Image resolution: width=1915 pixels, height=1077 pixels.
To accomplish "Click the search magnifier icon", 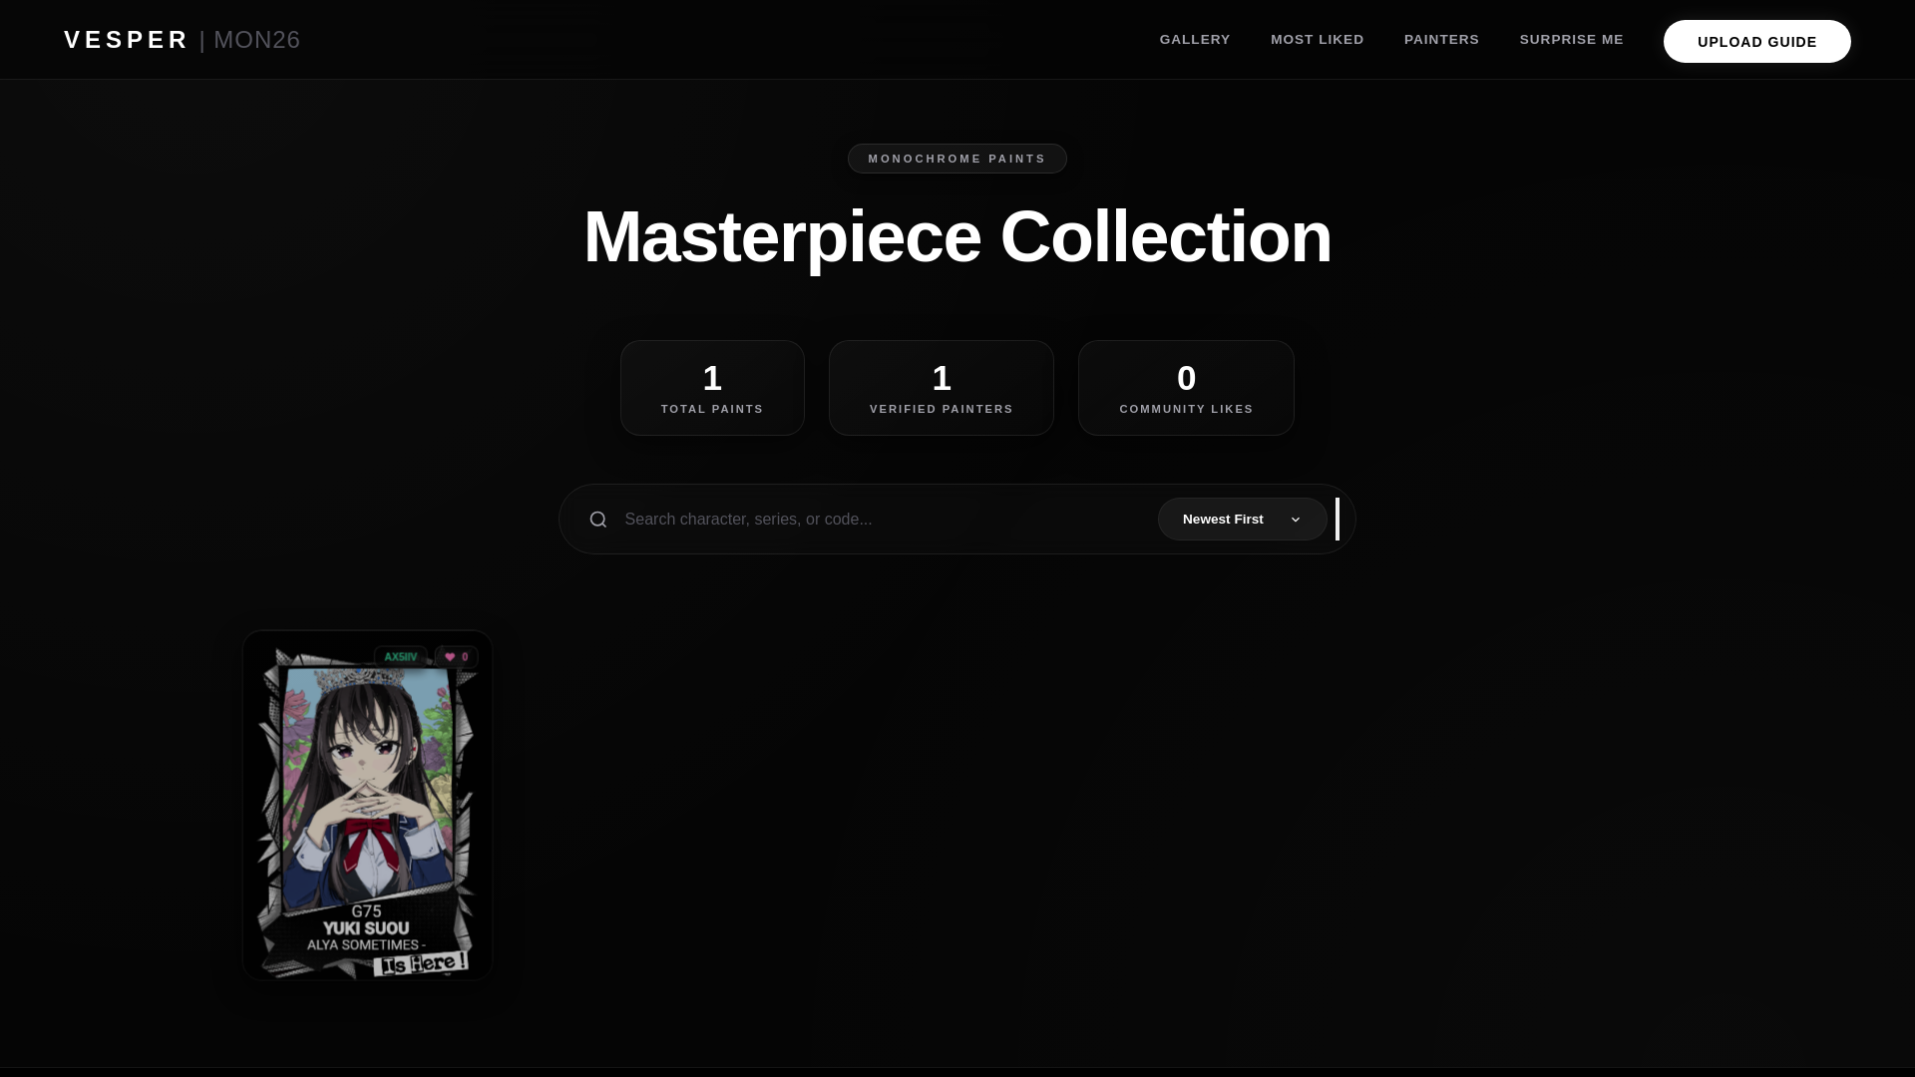I will [597, 520].
